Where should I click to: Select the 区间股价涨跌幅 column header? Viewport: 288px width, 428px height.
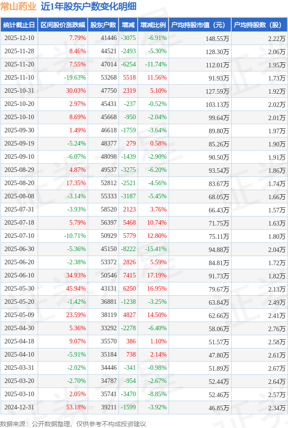[63, 25]
